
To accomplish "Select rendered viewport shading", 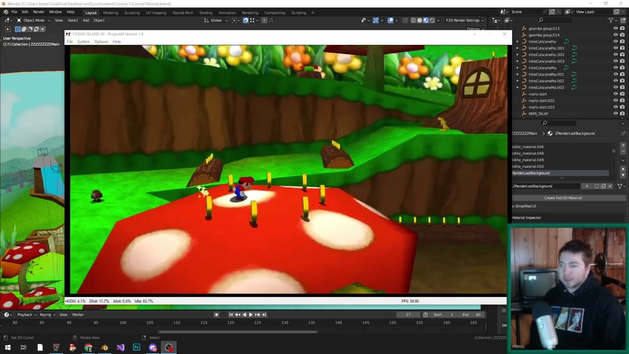I will click(432, 20).
